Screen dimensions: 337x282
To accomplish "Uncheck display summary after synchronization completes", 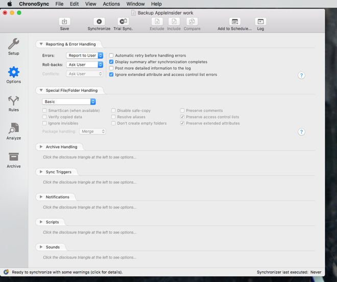I will (111, 62).
